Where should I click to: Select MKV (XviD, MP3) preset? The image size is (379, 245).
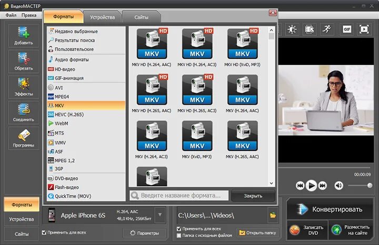tap(197, 140)
